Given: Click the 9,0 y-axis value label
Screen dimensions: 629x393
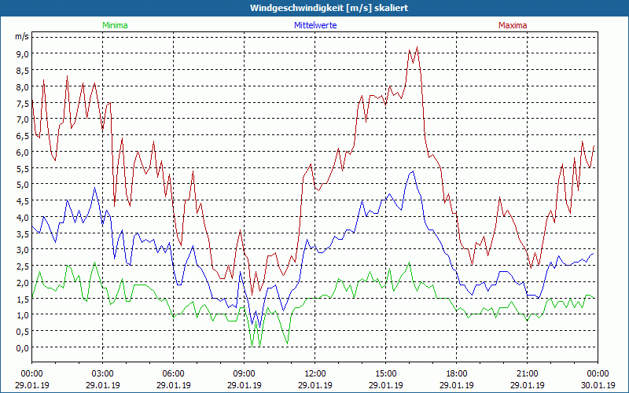Looking at the screenshot, I should coord(22,53).
